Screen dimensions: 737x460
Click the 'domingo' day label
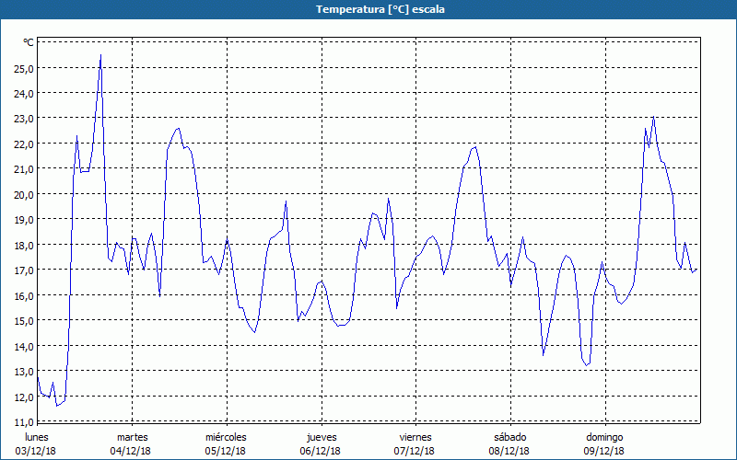coord(604,437)
